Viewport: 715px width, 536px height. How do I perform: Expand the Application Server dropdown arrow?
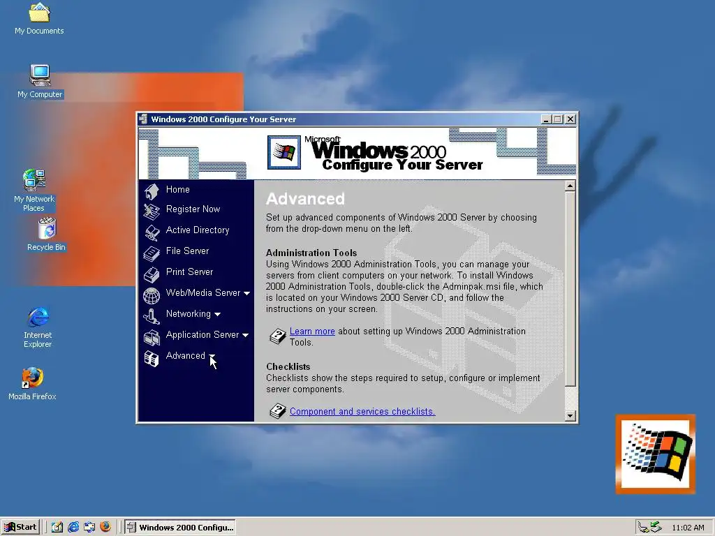245,336
